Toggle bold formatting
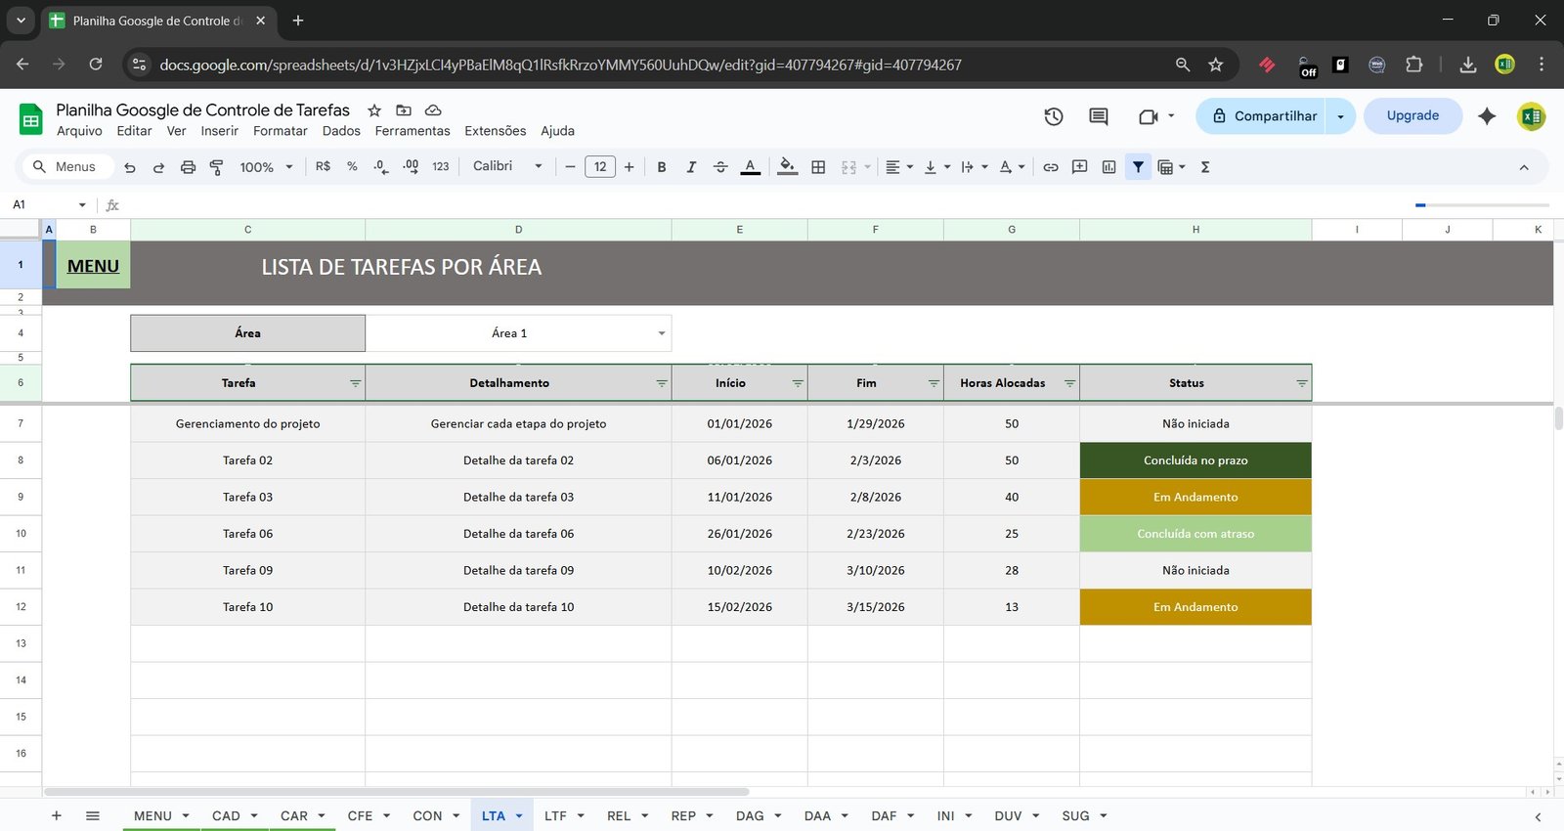This screenshot has height=831, width=1564. coord(662,167)
